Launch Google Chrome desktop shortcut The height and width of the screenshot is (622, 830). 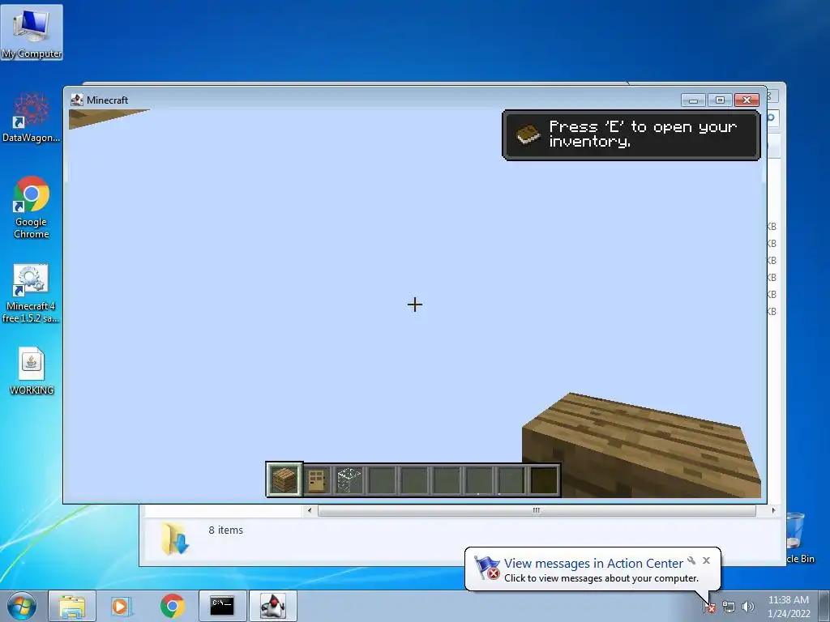(32, 207)
